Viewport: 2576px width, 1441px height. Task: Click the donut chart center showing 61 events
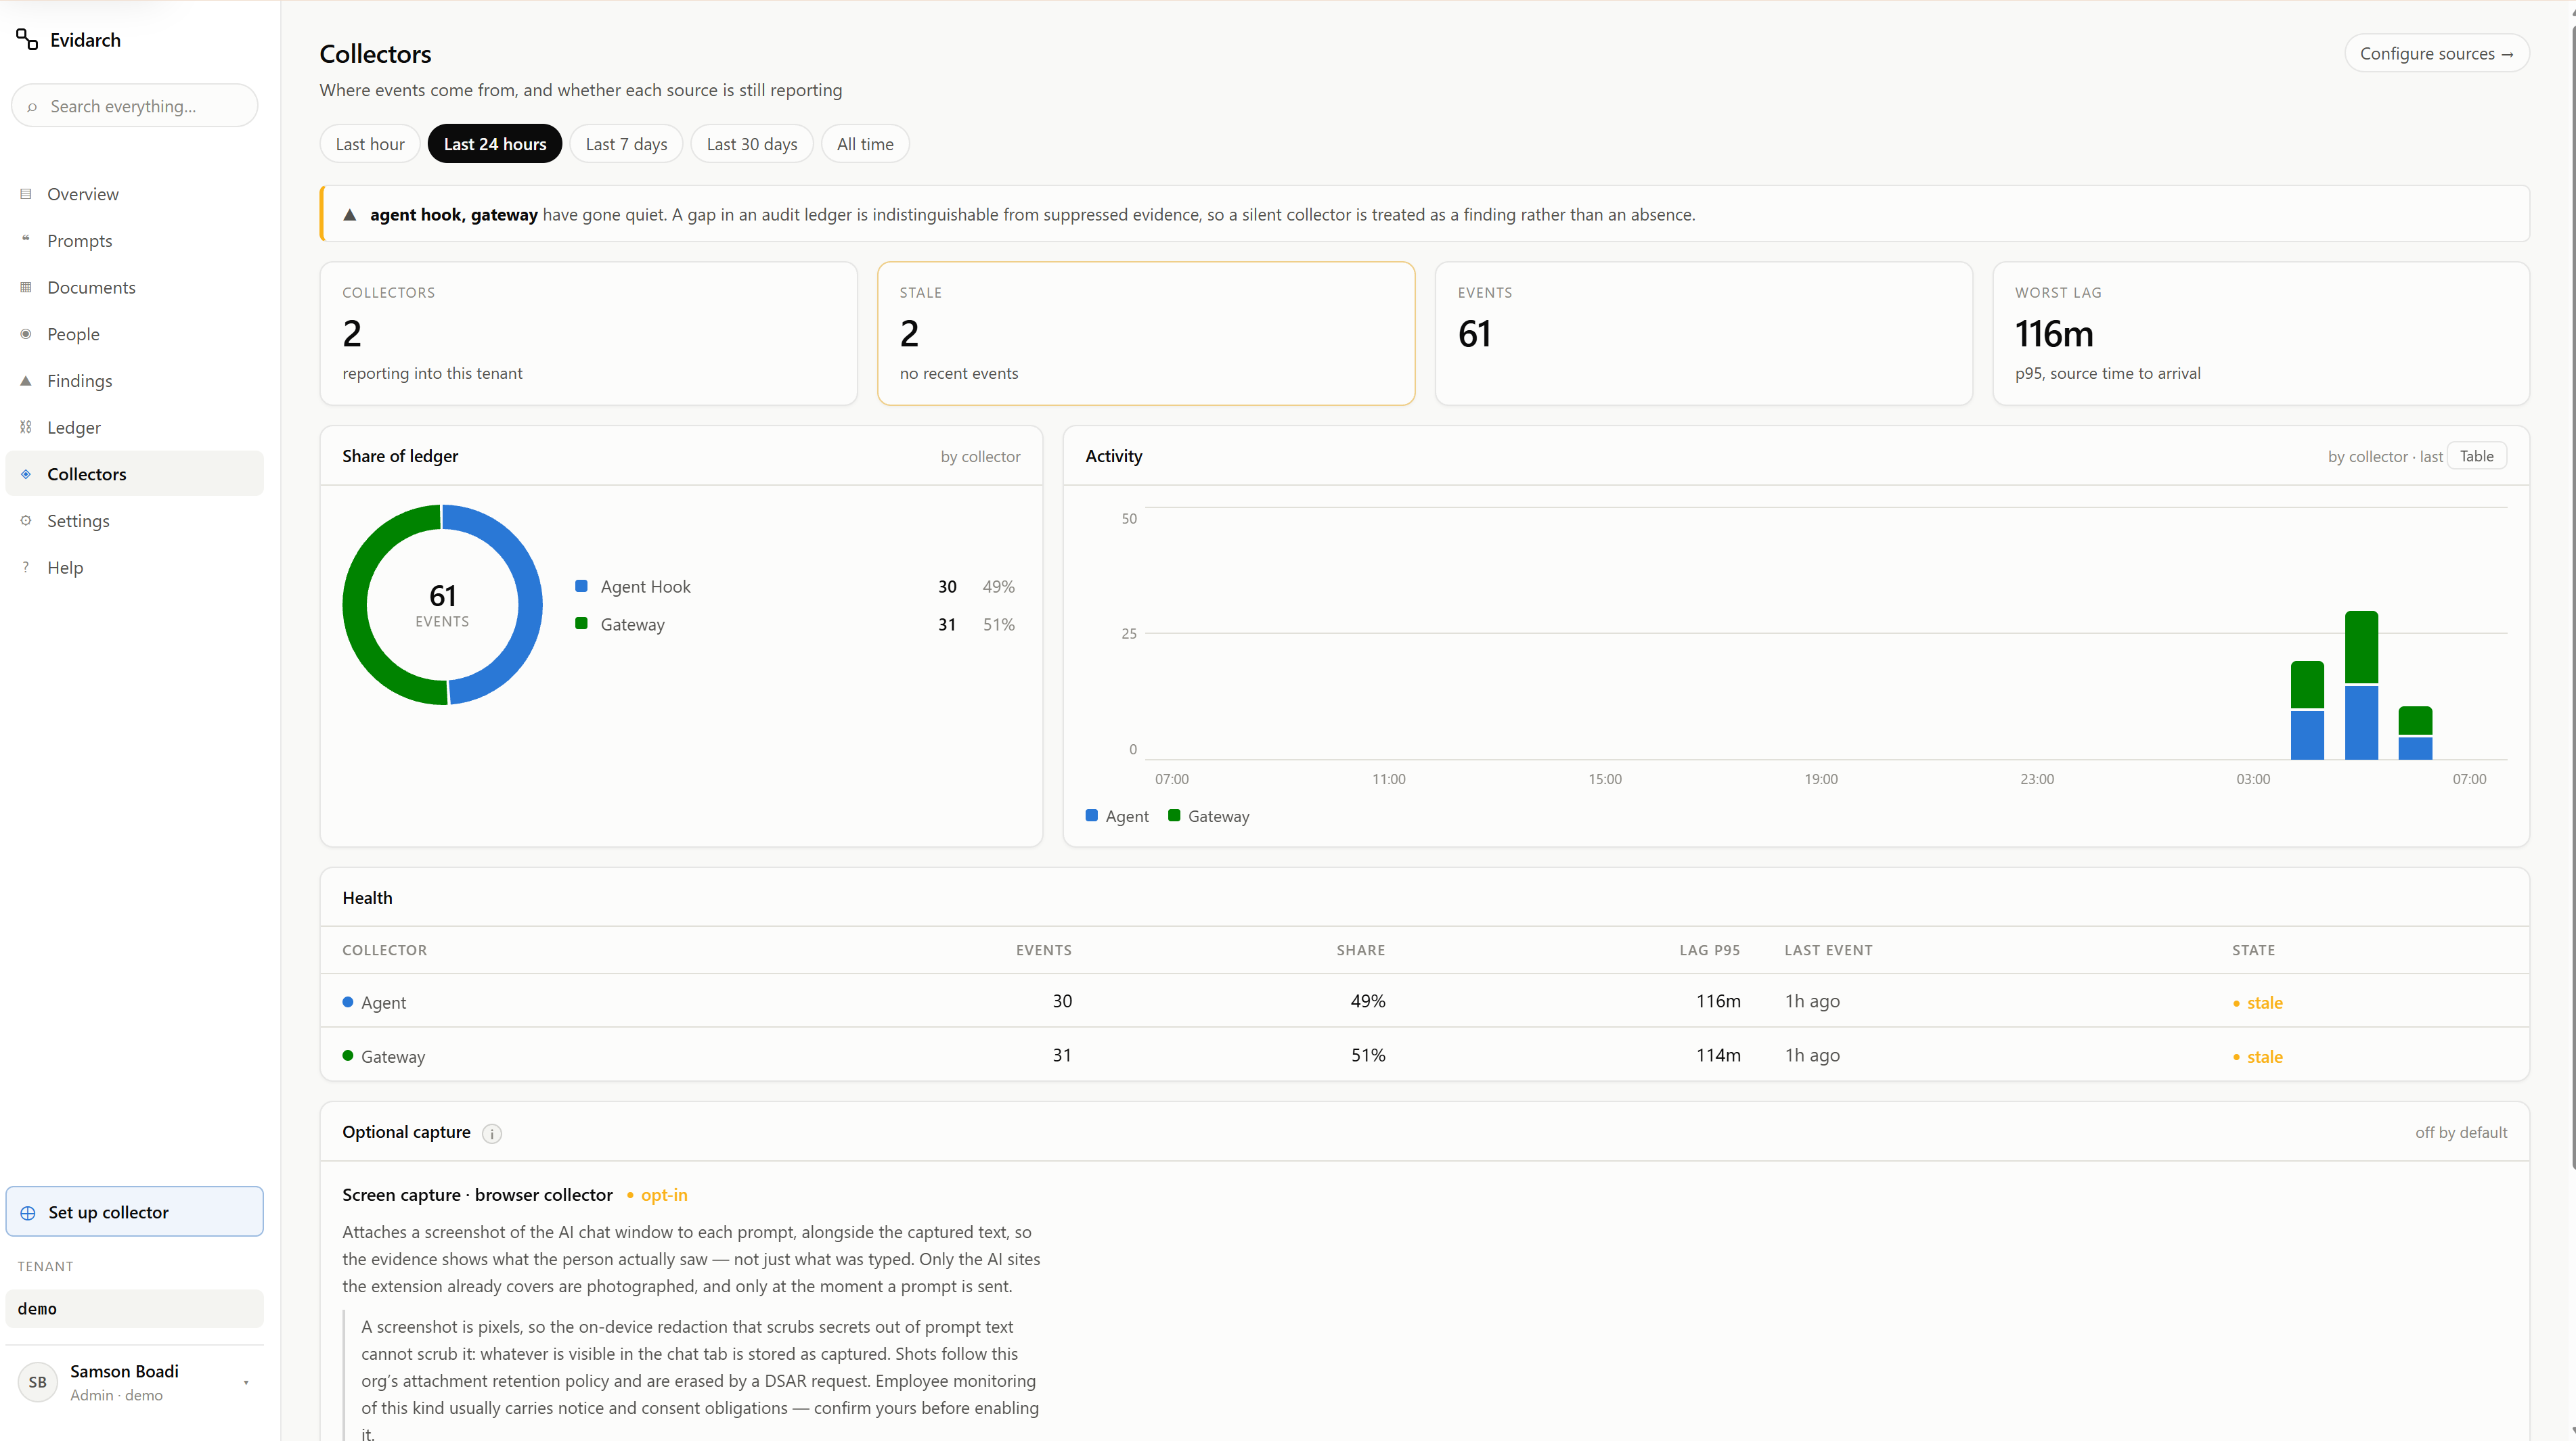(442, 605)
